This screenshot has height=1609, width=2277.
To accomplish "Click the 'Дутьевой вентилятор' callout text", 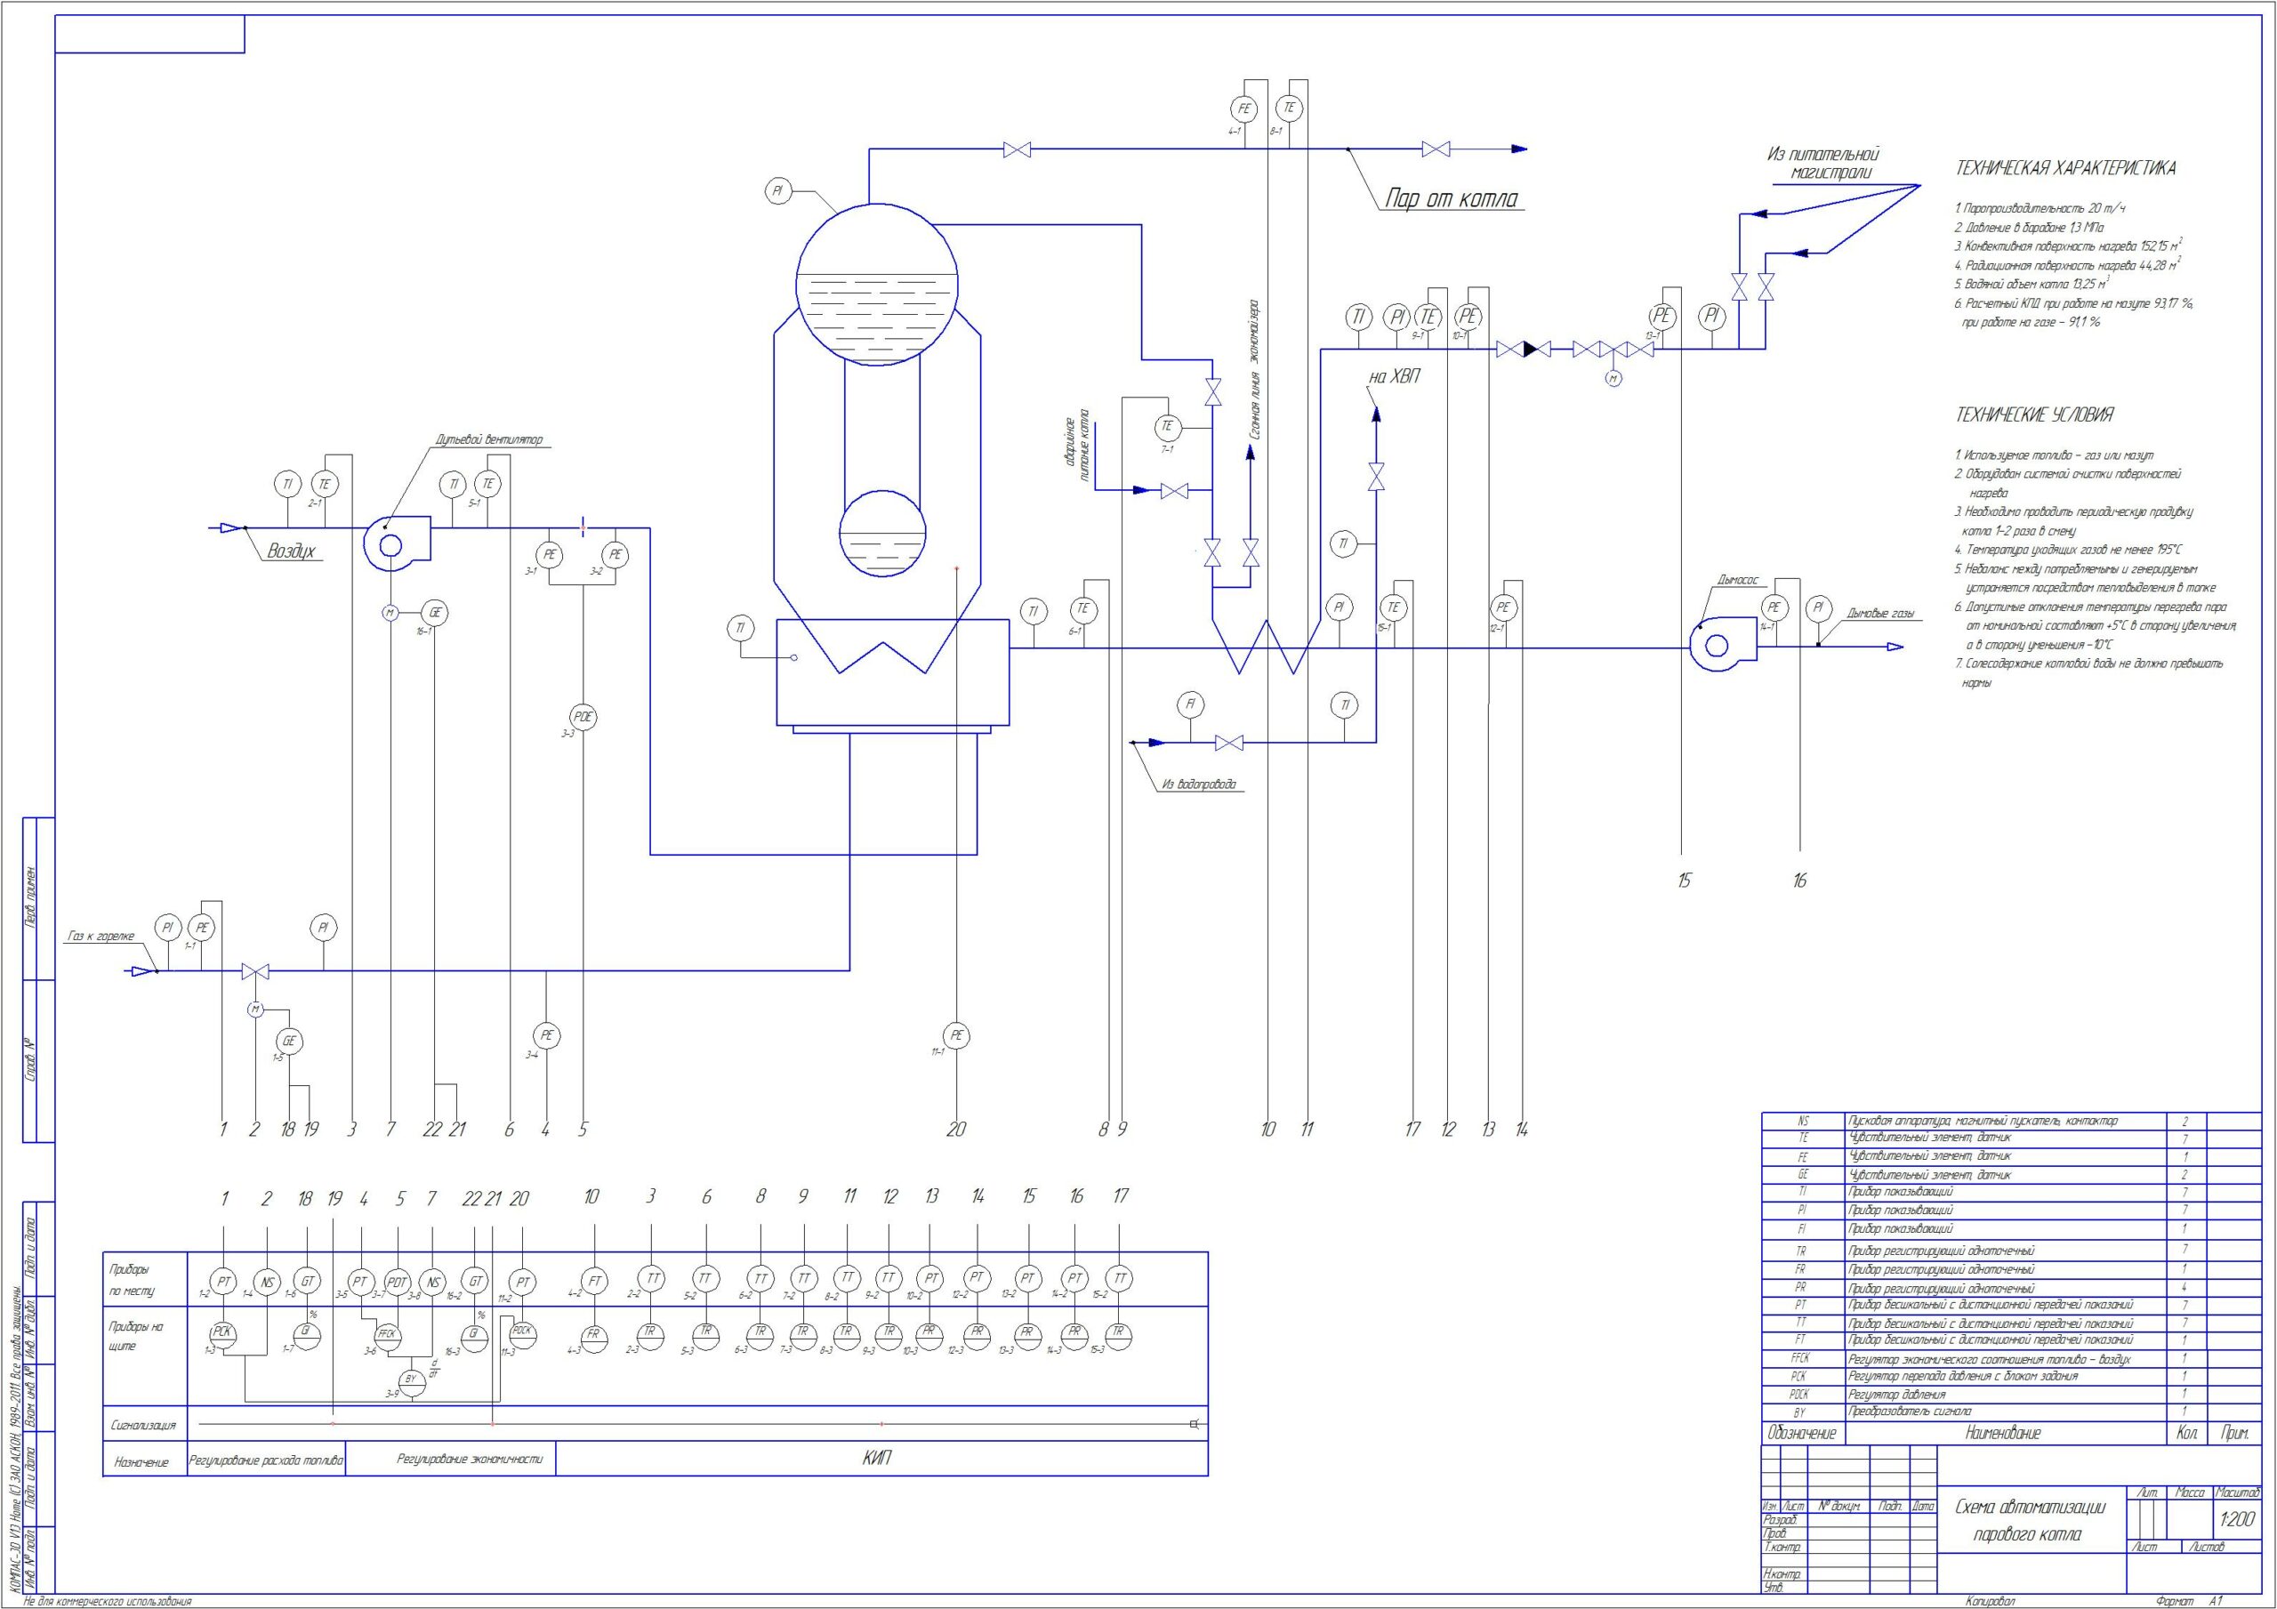I will pos(490,439).
